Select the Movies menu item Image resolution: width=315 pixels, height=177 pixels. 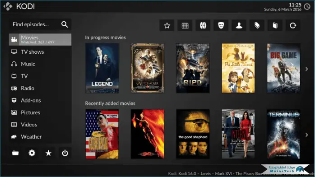coord(40,40)
